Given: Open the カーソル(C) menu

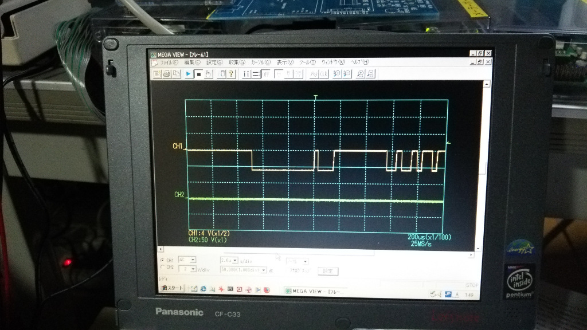Looking at the screenshot, I should [260, 62].
